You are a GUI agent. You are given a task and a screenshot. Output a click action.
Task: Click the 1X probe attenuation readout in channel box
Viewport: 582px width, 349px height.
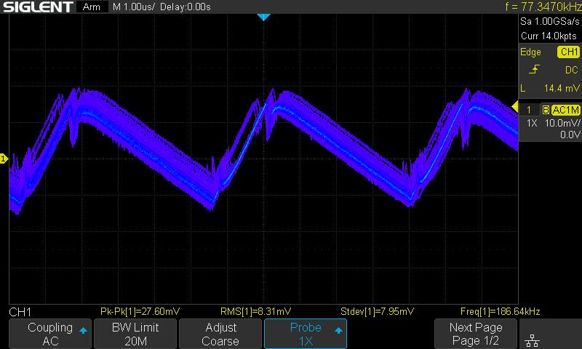532,123
